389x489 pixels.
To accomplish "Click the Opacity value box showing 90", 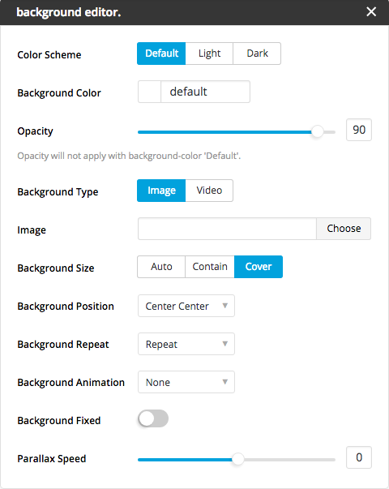I will [x=359, y=130].
